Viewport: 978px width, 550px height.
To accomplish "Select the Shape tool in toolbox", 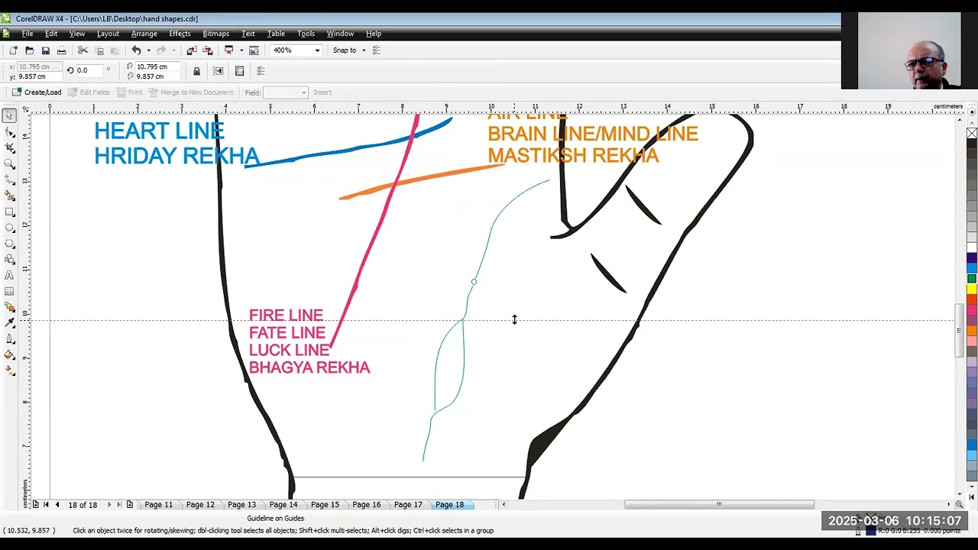I will tap(9, 132).
